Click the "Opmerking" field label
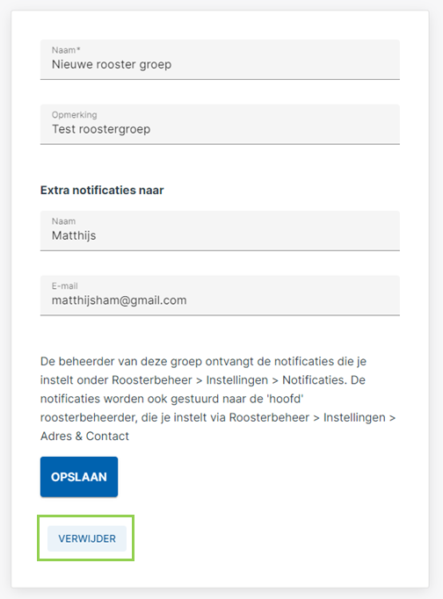 (75, 115)
